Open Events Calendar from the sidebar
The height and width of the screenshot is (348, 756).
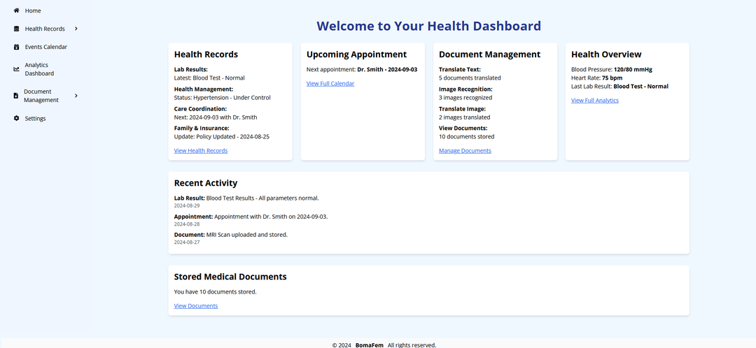coord(45,48)
